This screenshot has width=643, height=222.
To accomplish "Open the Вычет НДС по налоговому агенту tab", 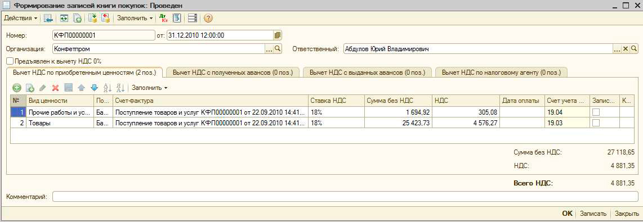I will coord(501,73).
